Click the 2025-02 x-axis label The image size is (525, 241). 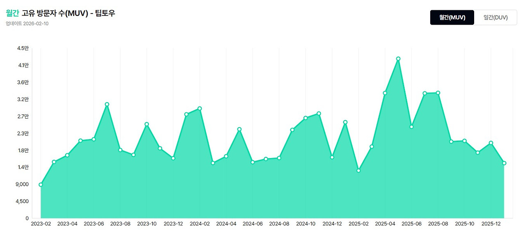358,224
